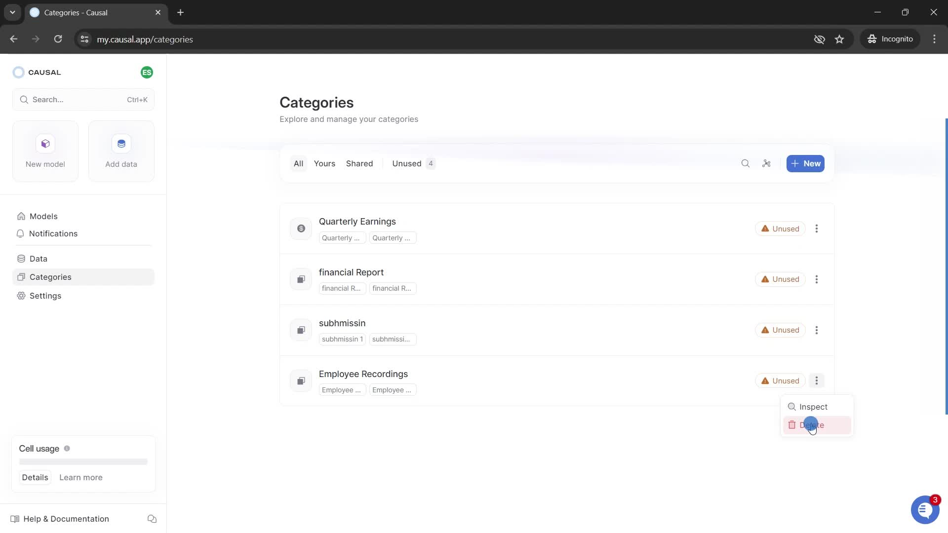
Task: Click the Causal logo icon top left
Action: click(18, 72)
